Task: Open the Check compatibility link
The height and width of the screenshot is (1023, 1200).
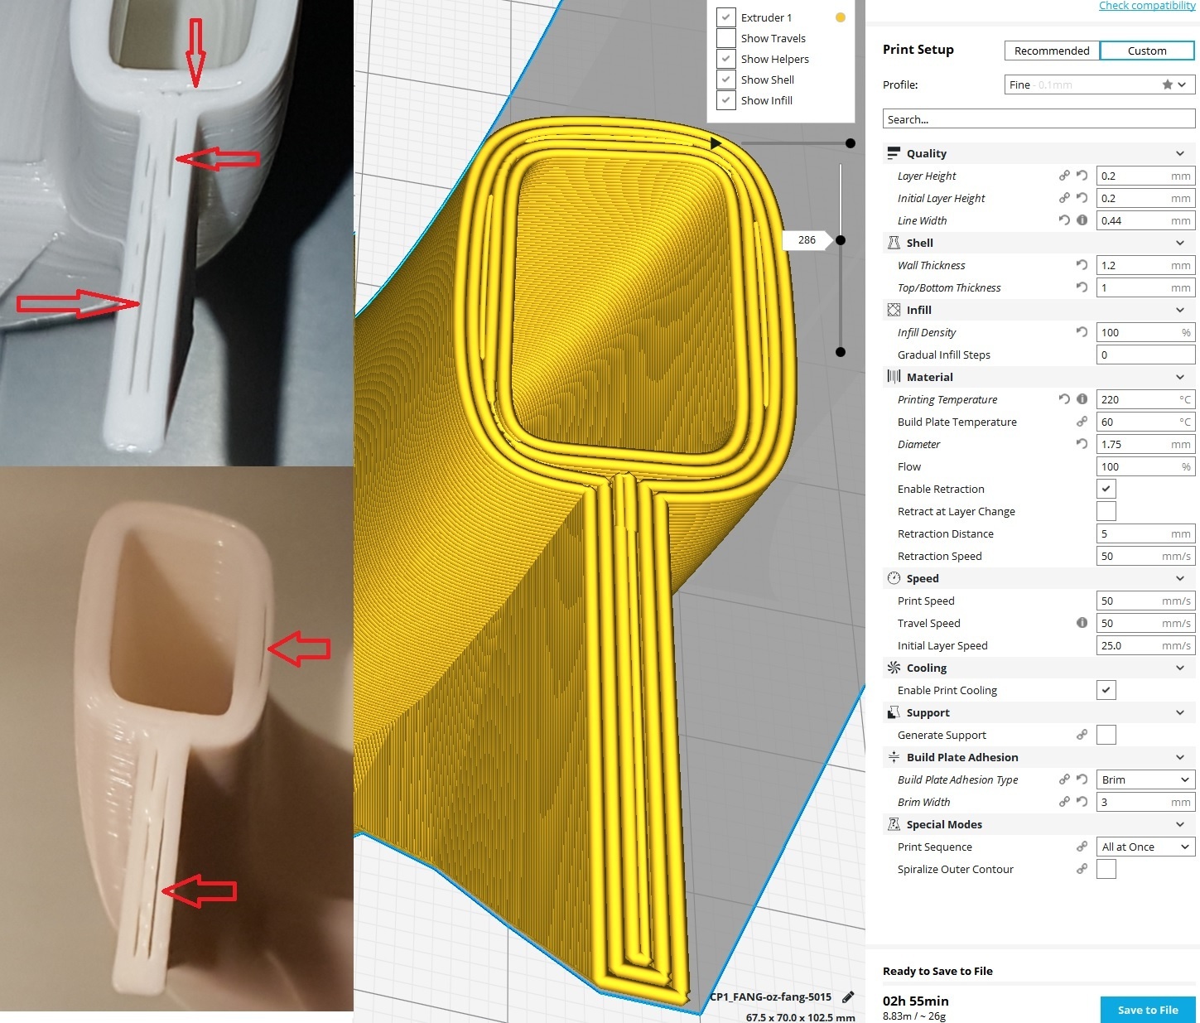Action: 1147,6
